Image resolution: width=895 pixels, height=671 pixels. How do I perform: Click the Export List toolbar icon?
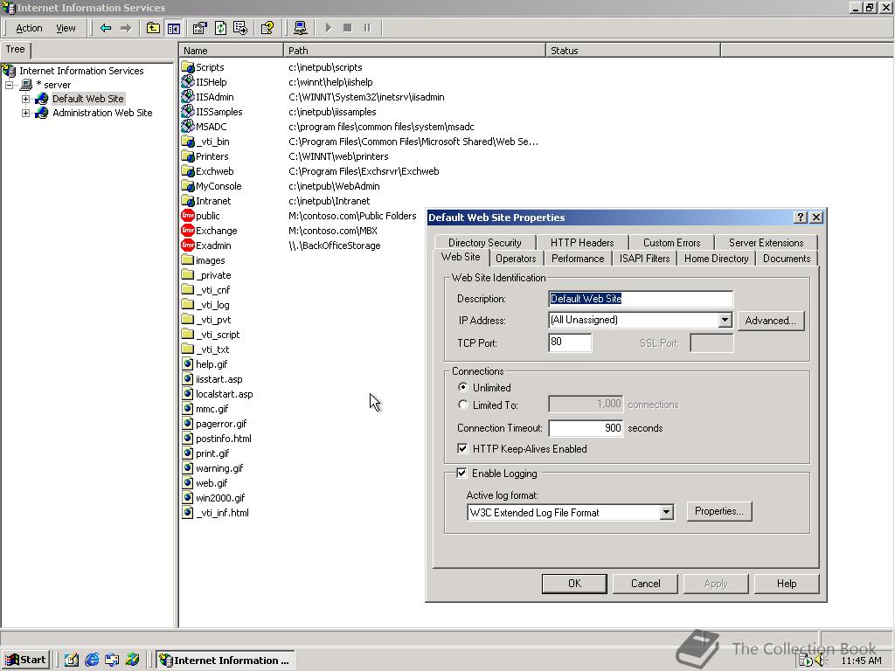(x=240, y=28)
